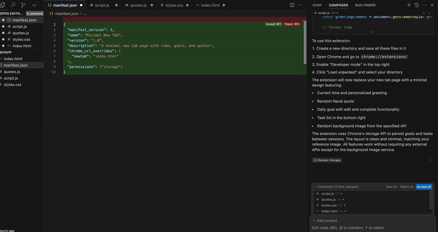
Task: Start a new composer with plus icon
Action: pos(409,5)
